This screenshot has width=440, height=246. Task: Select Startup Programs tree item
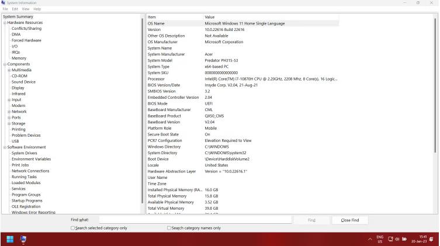click(27, 200)
